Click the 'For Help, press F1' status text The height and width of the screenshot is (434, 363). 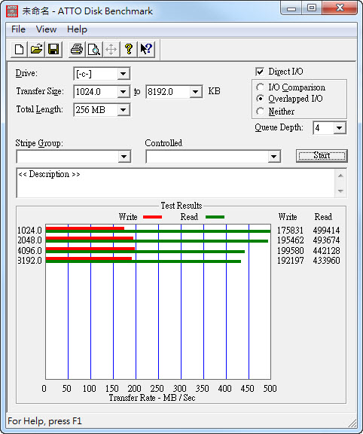coord(45,421)
